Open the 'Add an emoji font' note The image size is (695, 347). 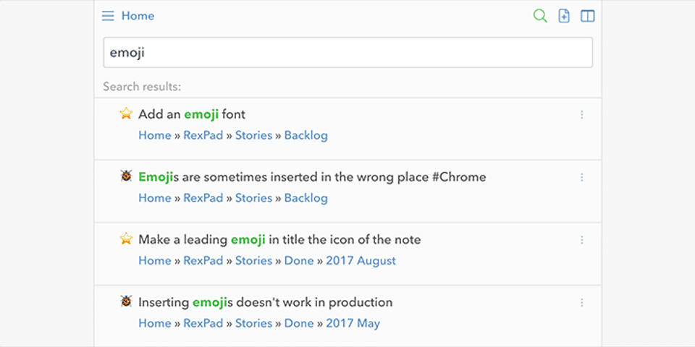192,114
